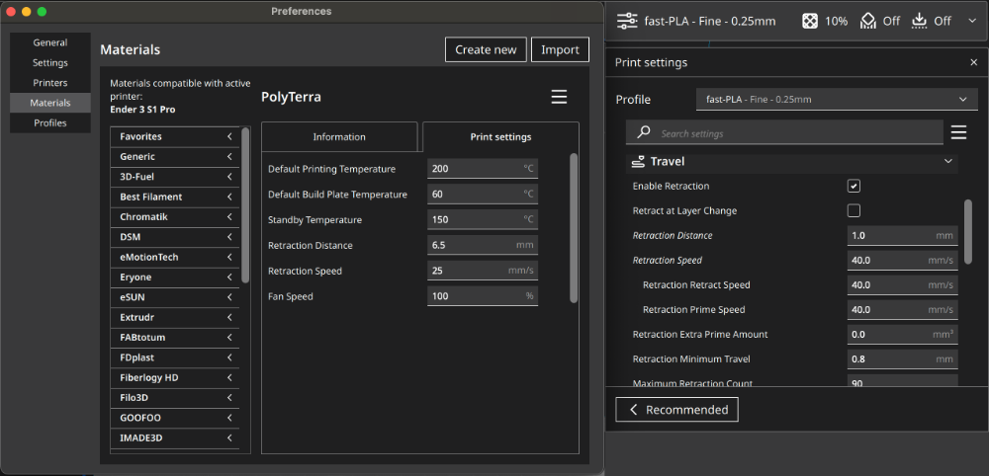Close the Preferences window with red button

tap(11, 11)
